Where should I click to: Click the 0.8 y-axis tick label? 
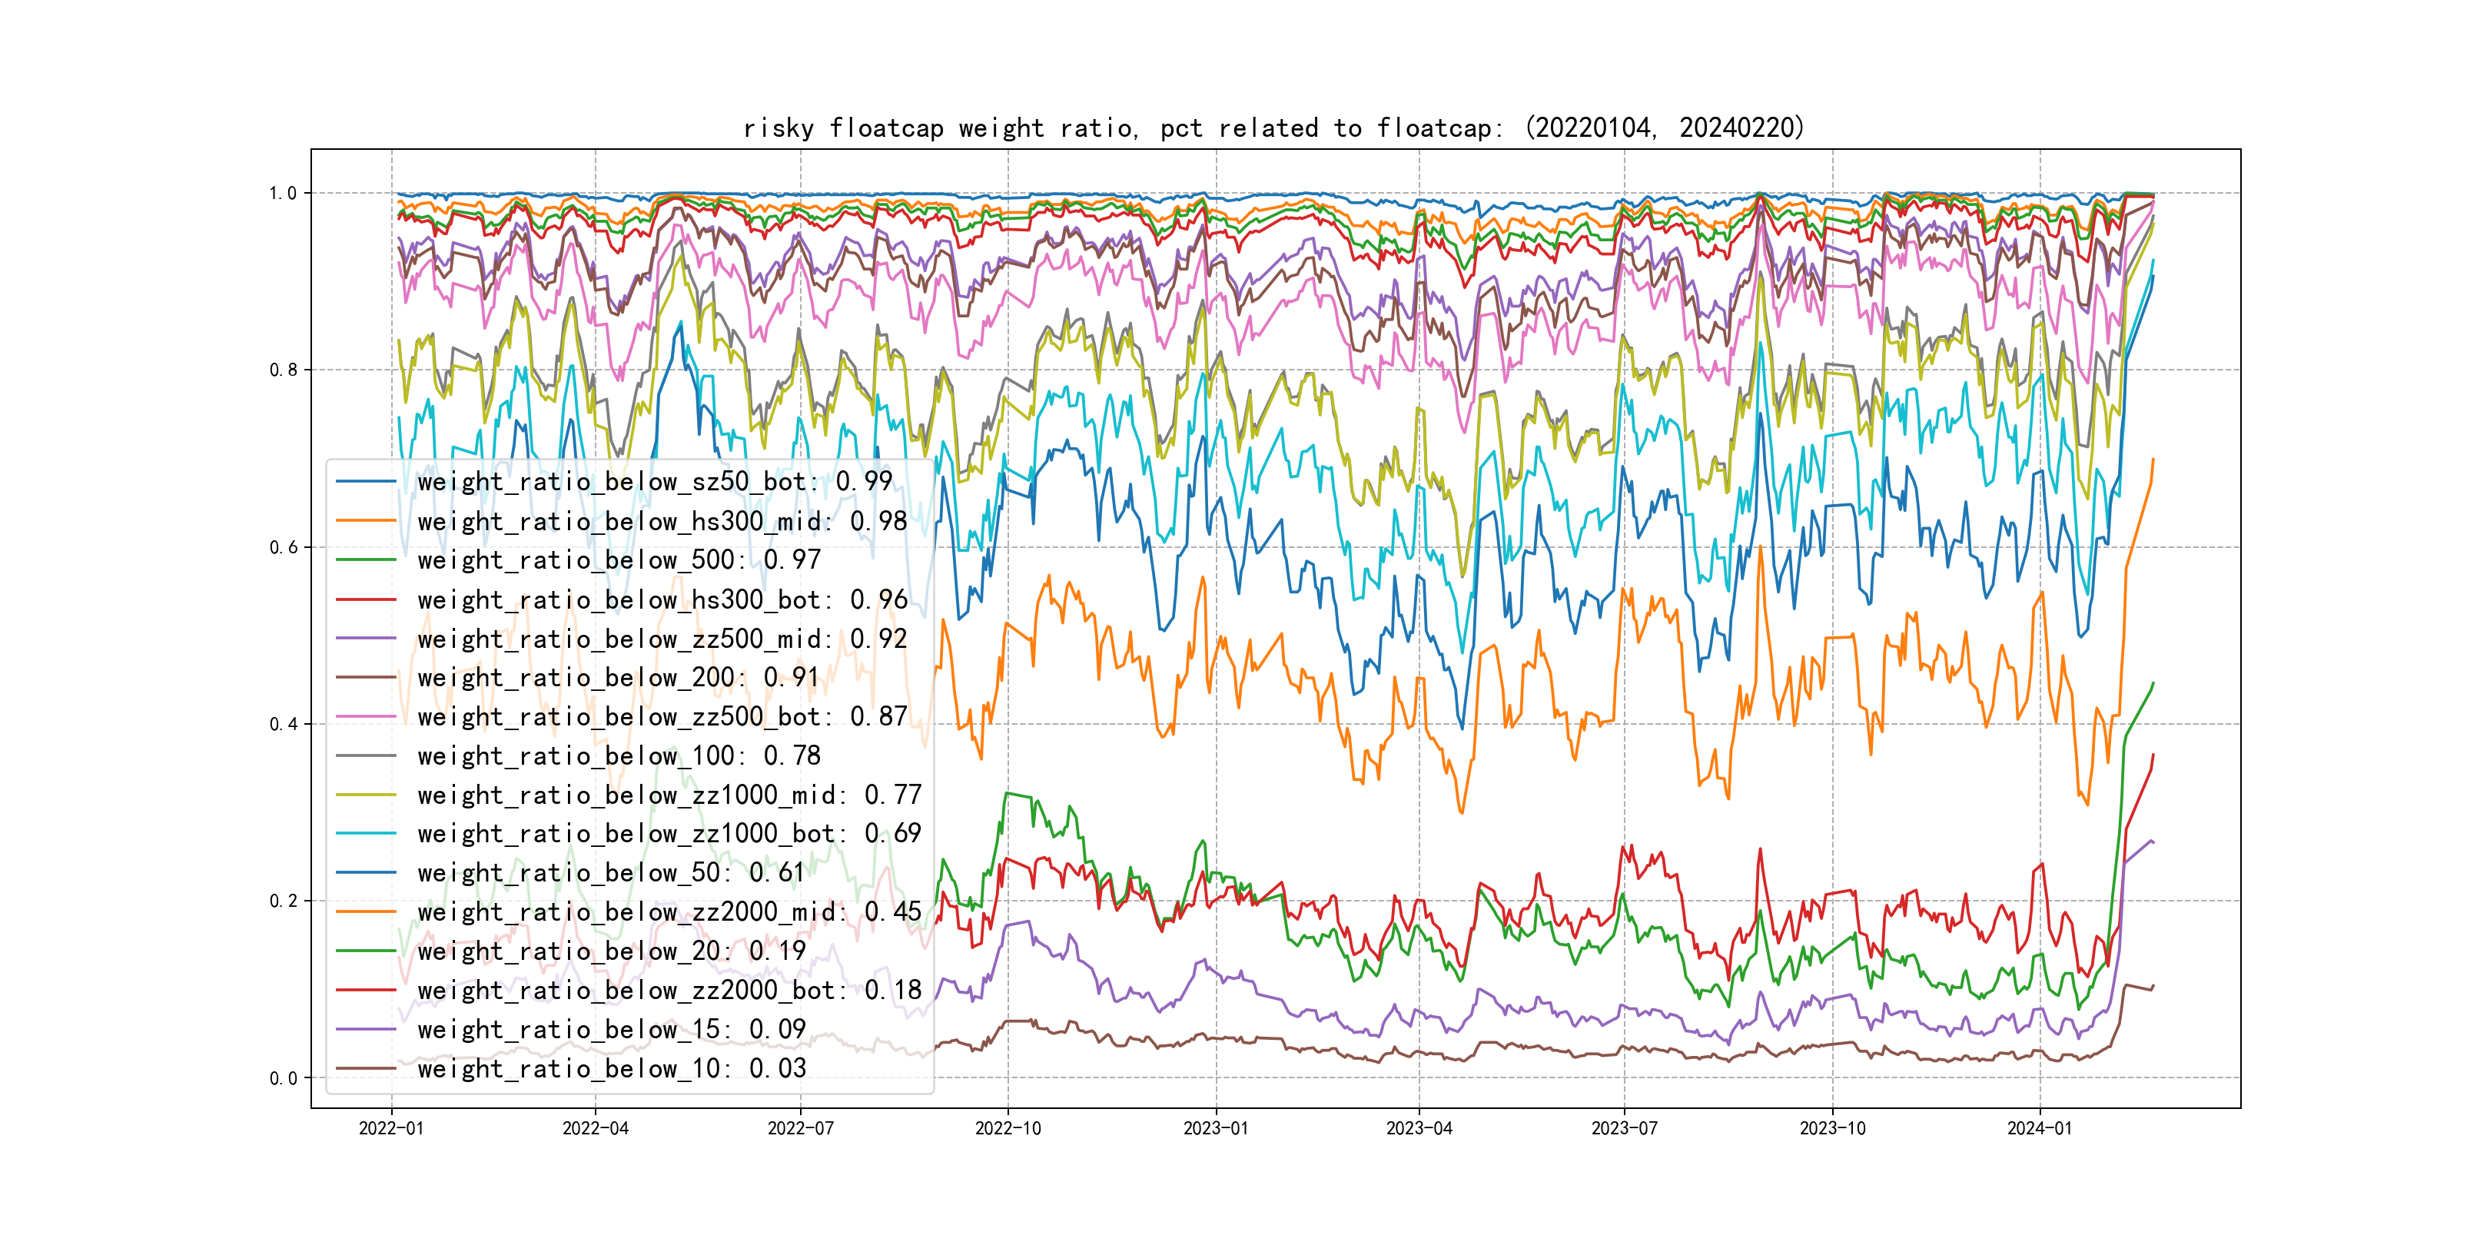[284, 370]
